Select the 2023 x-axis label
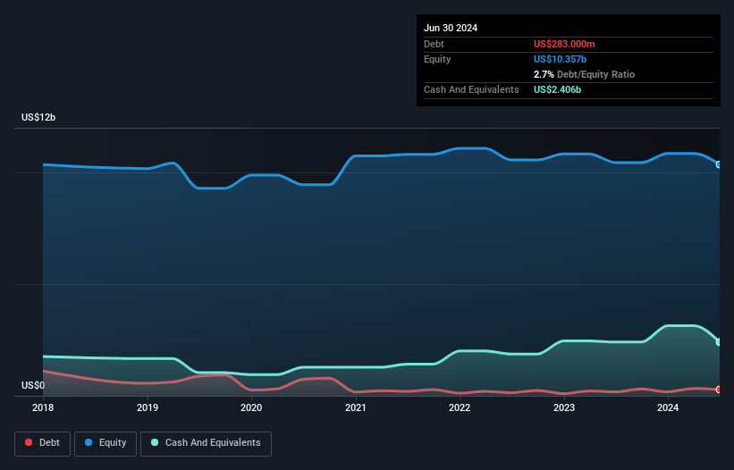Viewport: 734px width, 470px height. click(564, 407)
